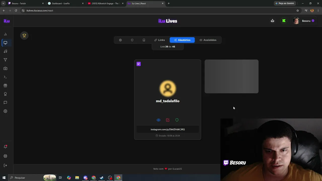Viewport: 322px width, 181px height.
Task: Toggle the red checkmark on md_tadalafilo card
Action: coord(168,120)
